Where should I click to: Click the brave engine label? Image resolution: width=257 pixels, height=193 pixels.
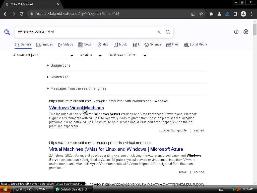coord(183,172)
